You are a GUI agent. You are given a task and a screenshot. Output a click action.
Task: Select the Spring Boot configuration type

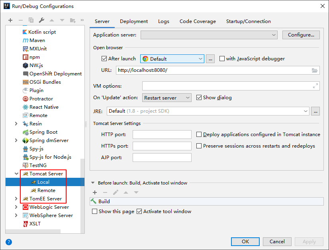[x=43, y=132]
